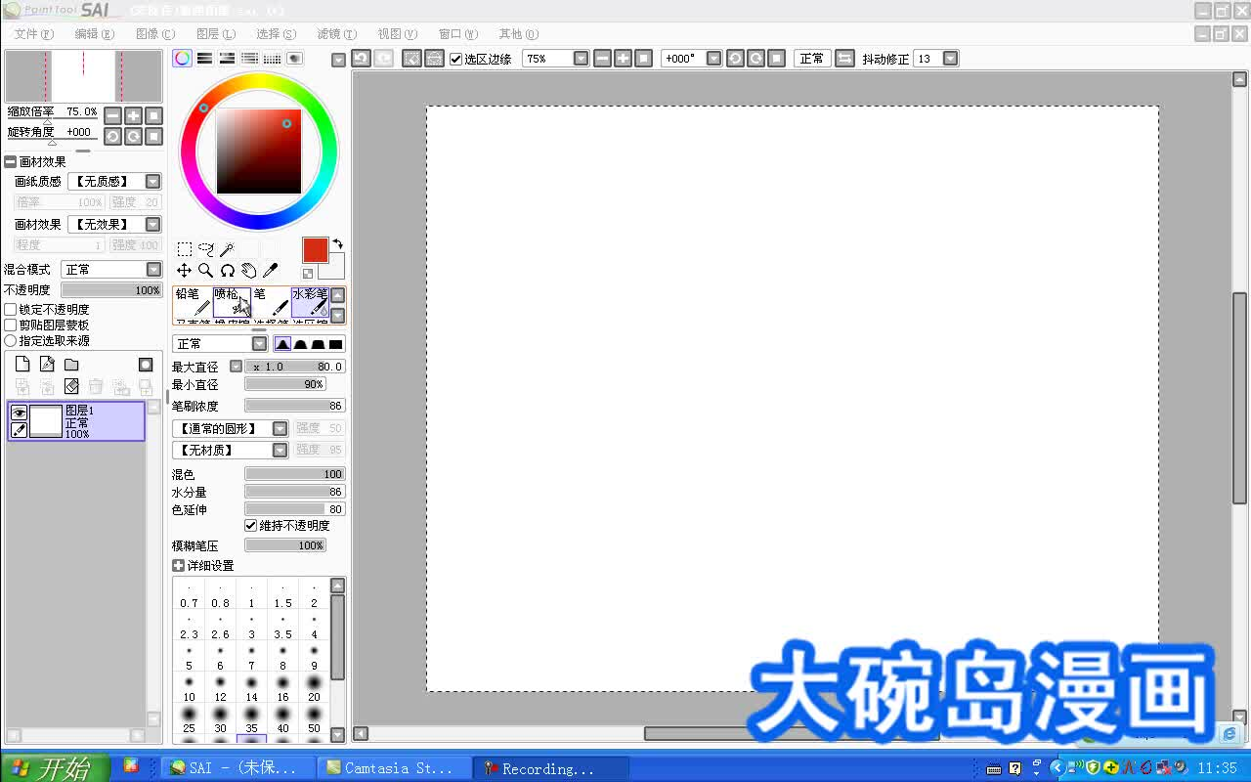Uncheck 維持不透明度 keep opacity checkbox
Image resolution: width=1251 pixels, height=782 pixels.
[x=250, y=526]
